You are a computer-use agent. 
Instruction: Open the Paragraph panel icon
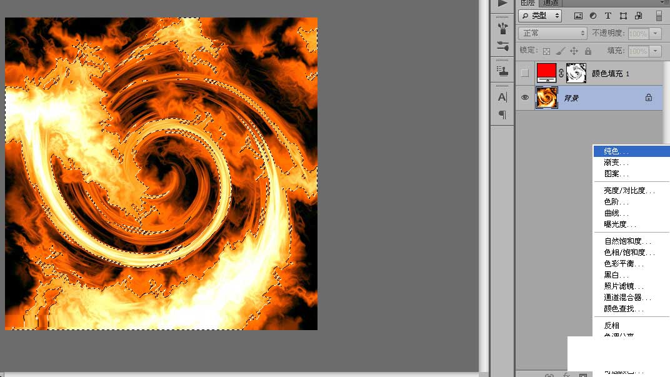tap(502, 114)
